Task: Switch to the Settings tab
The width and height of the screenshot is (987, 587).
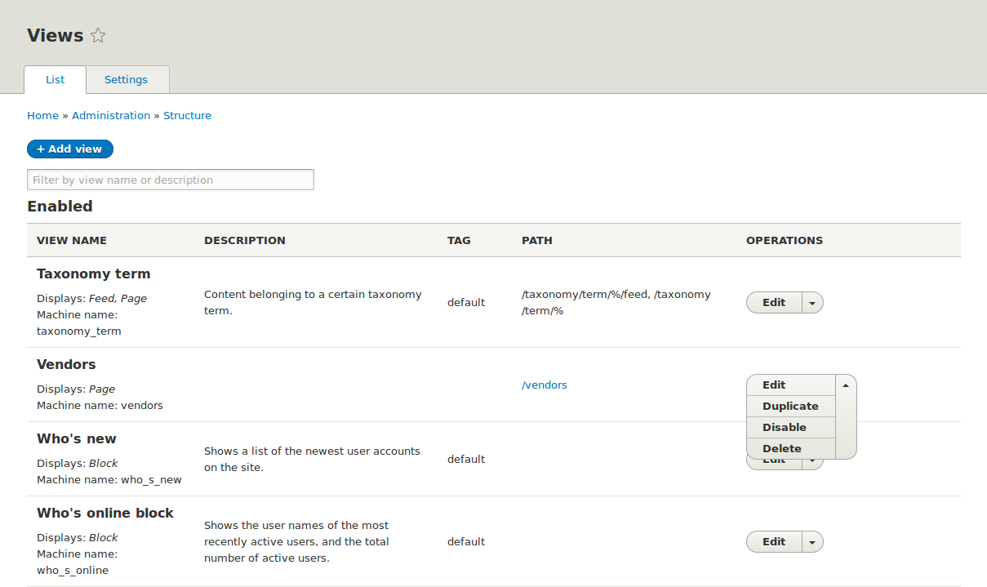Action: pyautogui.click(x=126, y=79)
